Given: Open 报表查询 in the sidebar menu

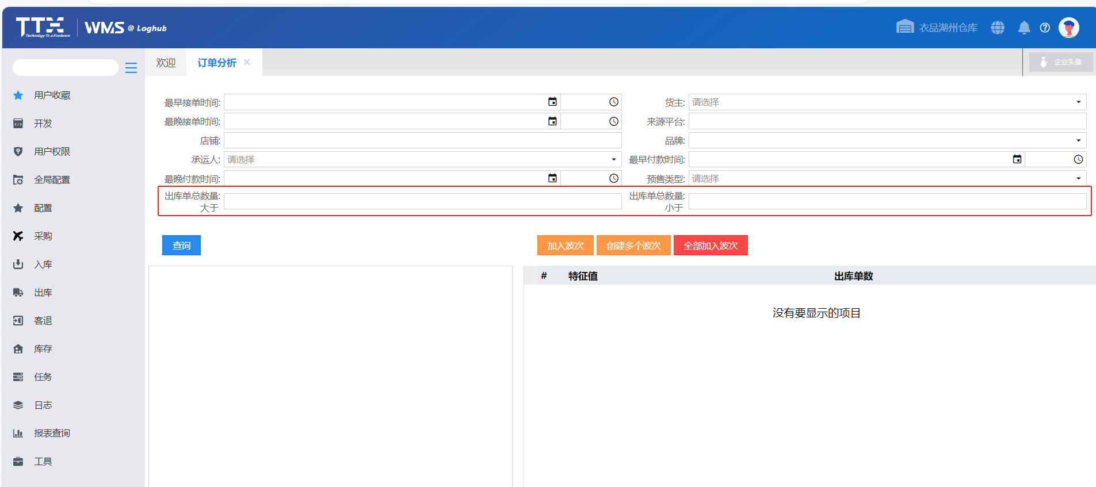Looking at the screenshot, I should (x=52, y=433).
